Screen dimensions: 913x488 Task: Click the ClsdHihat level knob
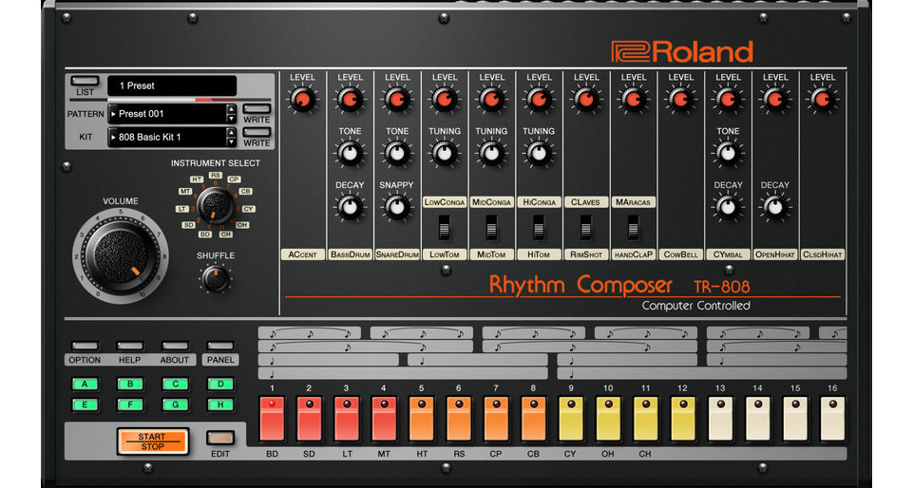(x=822, y=100)
